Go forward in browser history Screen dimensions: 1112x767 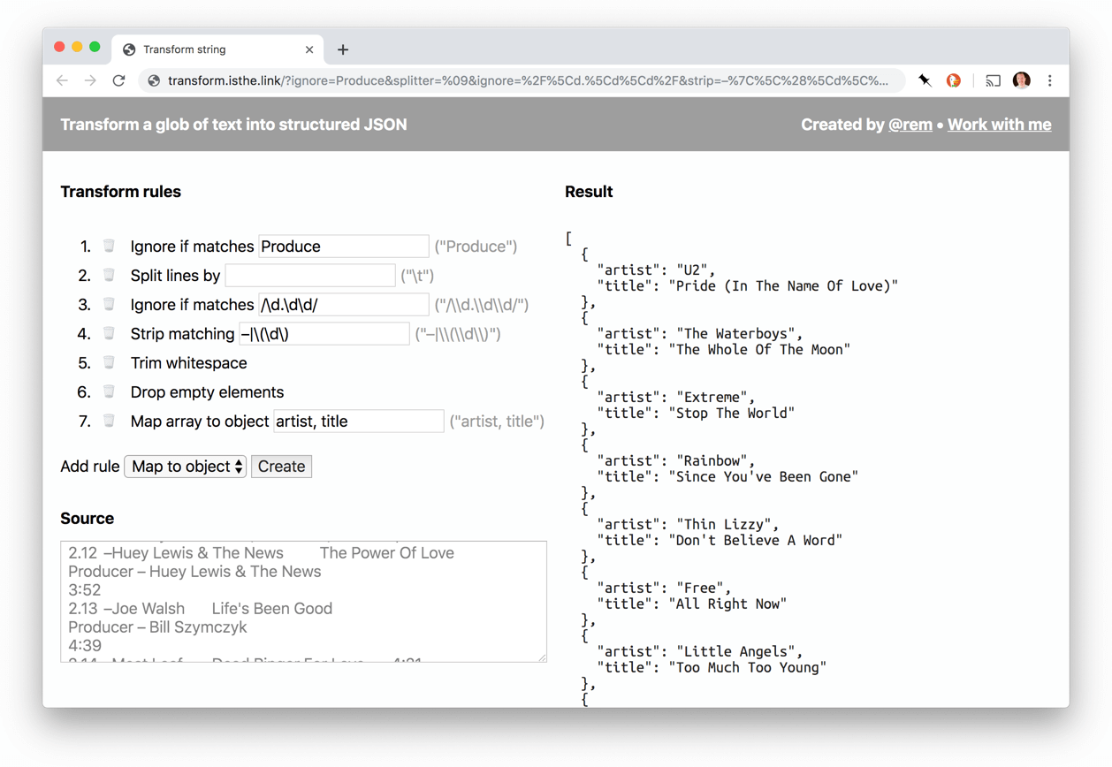click(90, 80)
